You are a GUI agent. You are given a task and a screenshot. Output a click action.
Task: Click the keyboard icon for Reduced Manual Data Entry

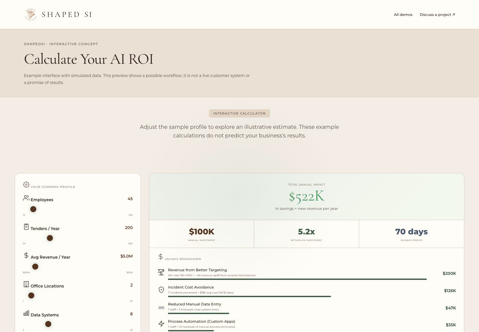(x=161, y=308)
